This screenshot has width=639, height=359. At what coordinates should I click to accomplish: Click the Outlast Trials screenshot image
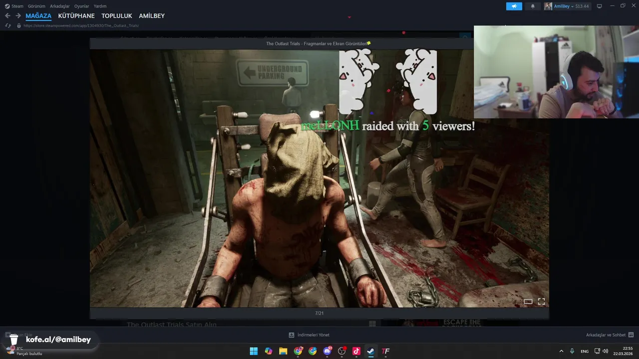pyautogui.click(x=319, y=178)
